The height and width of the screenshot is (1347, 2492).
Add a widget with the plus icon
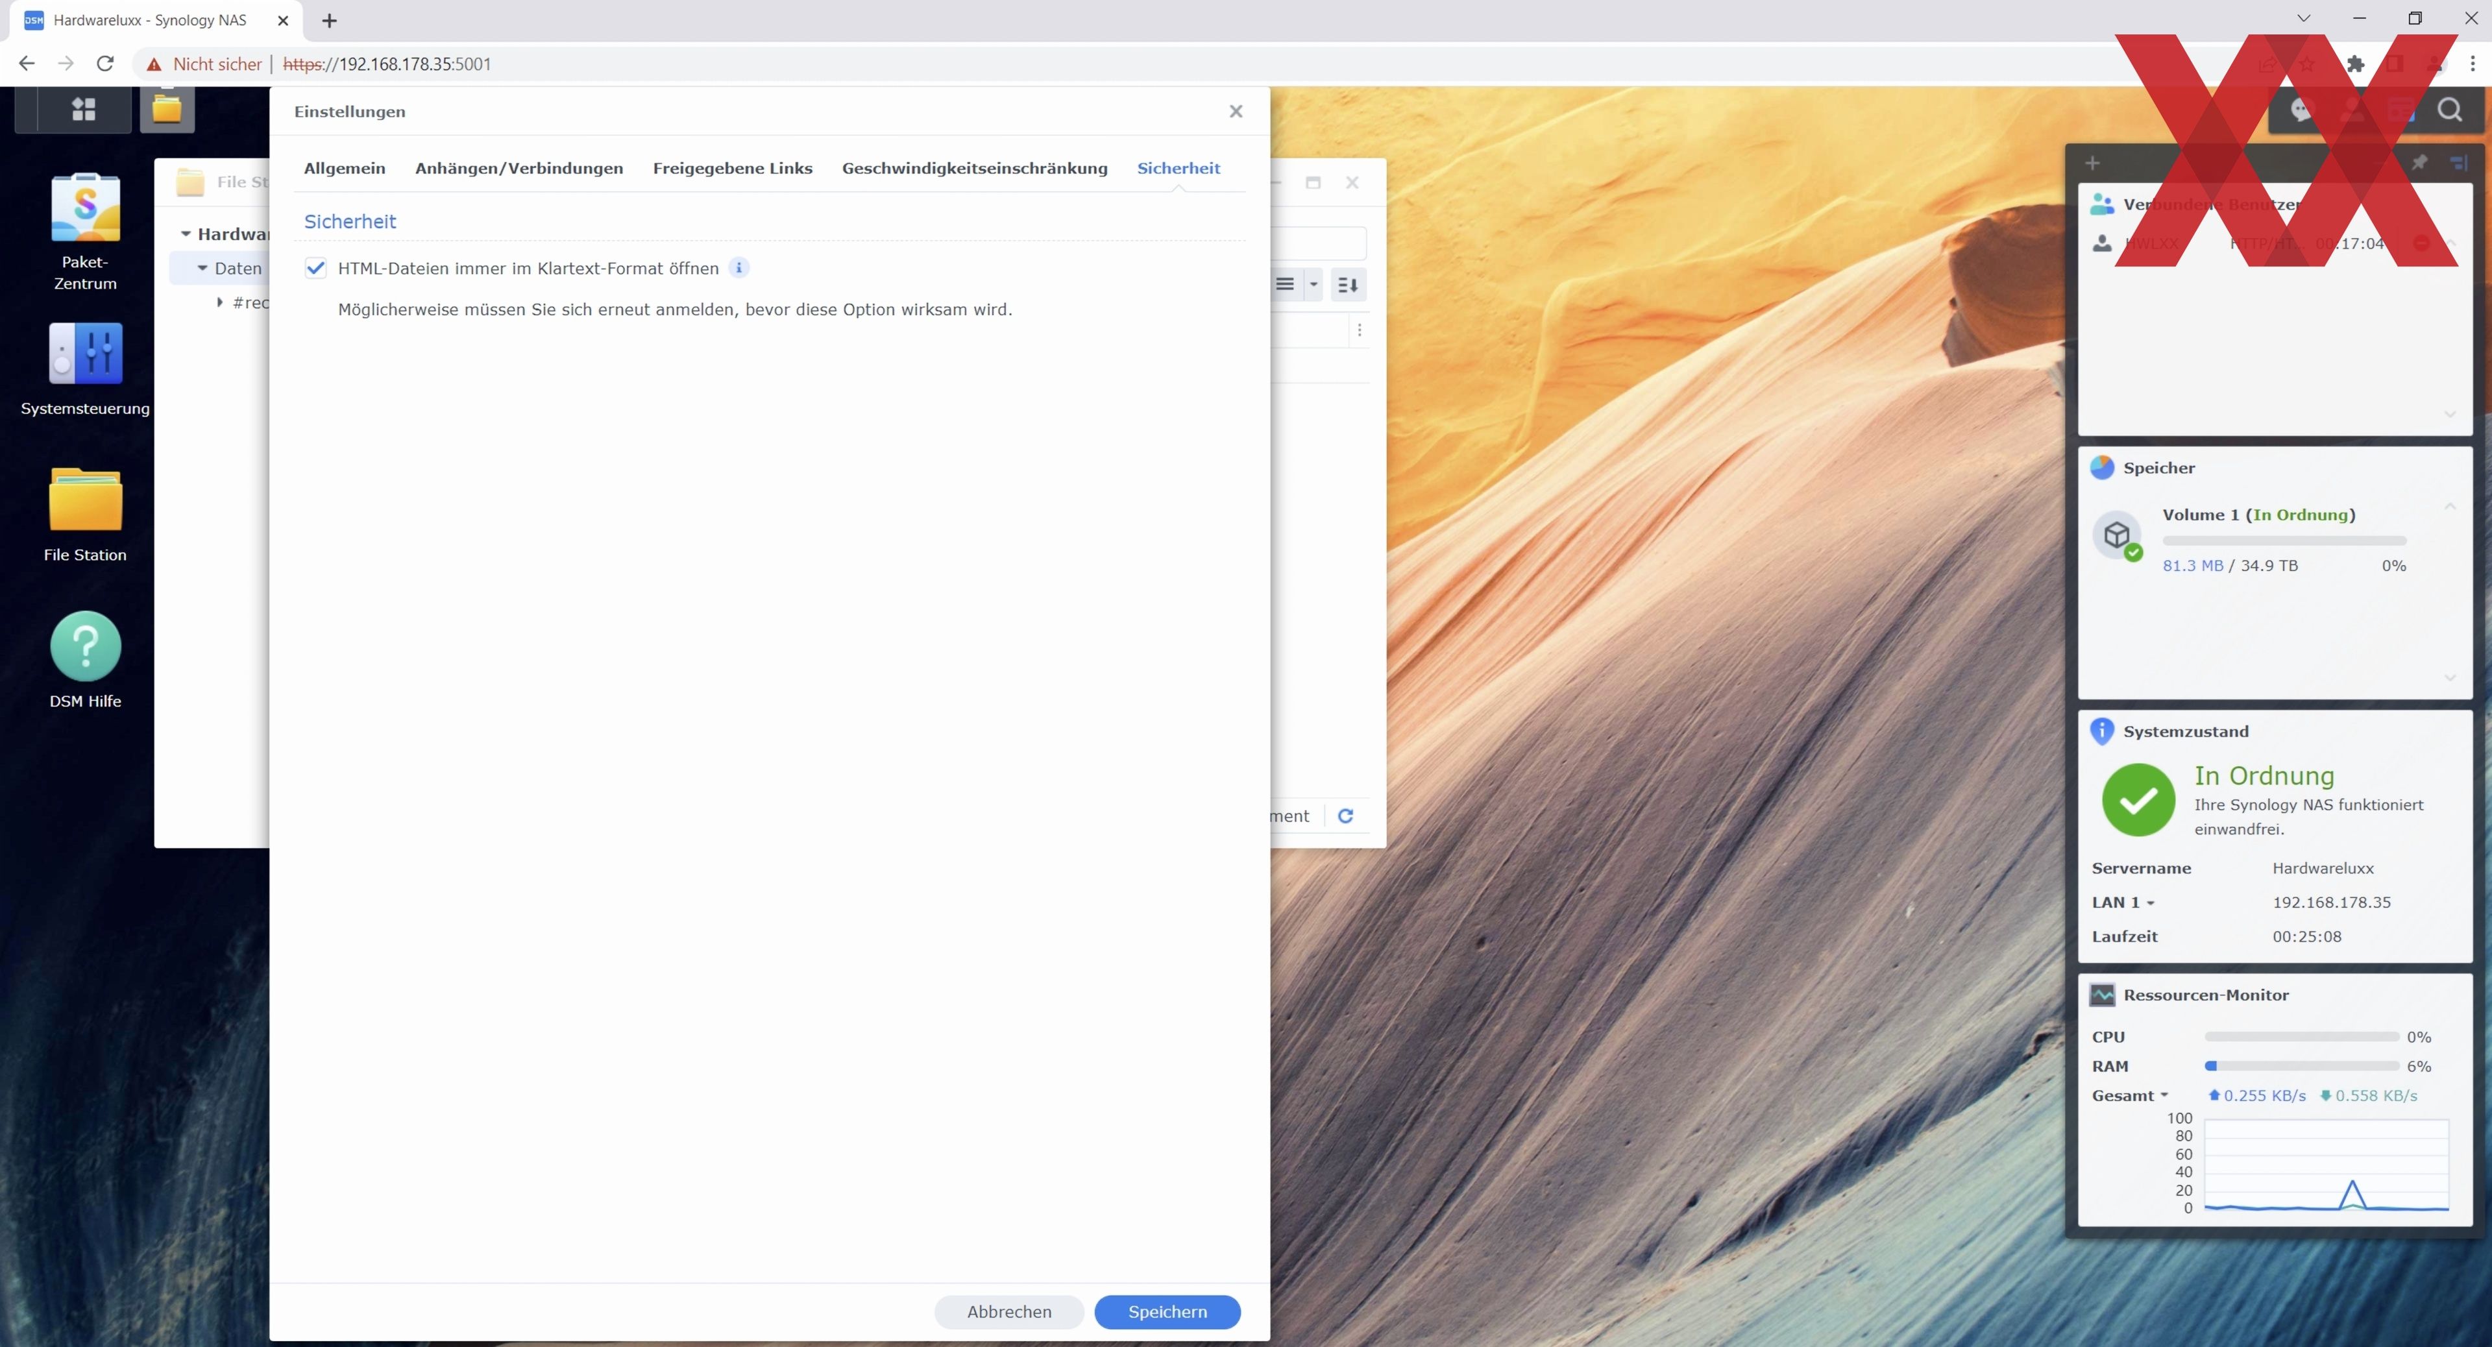[2092, 162]
